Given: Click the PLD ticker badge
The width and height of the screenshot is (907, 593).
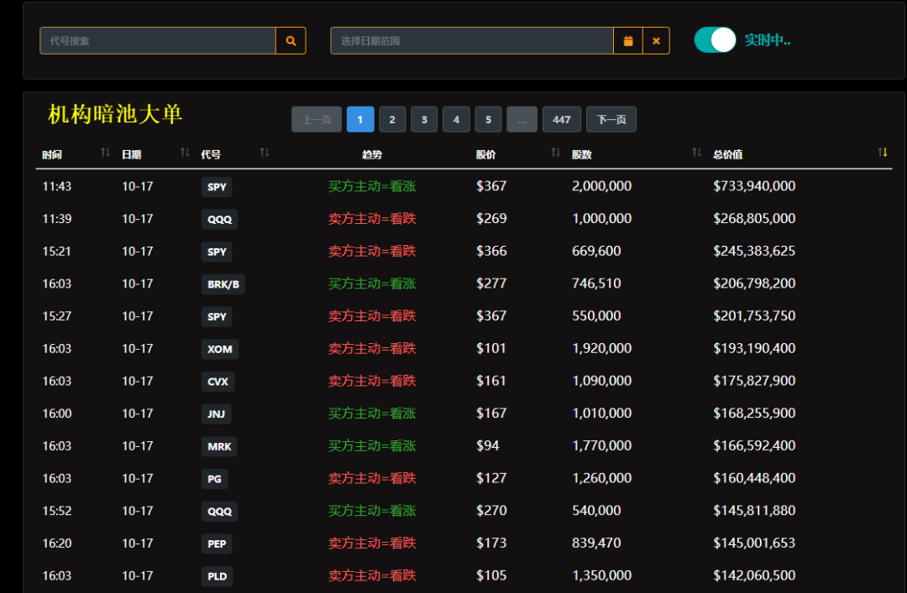Looking at the screenshot, I should coord(218,576).
